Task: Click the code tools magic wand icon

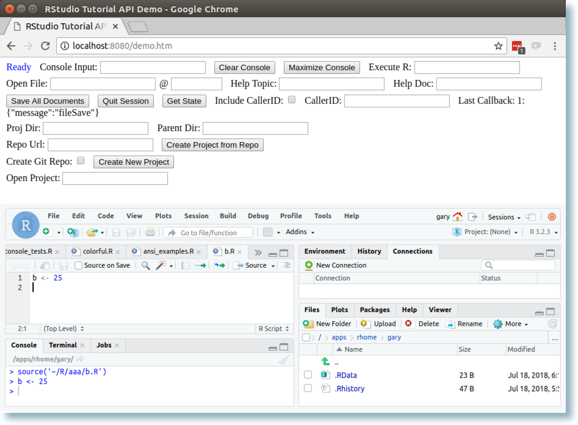Action: [x=161, y=265]
